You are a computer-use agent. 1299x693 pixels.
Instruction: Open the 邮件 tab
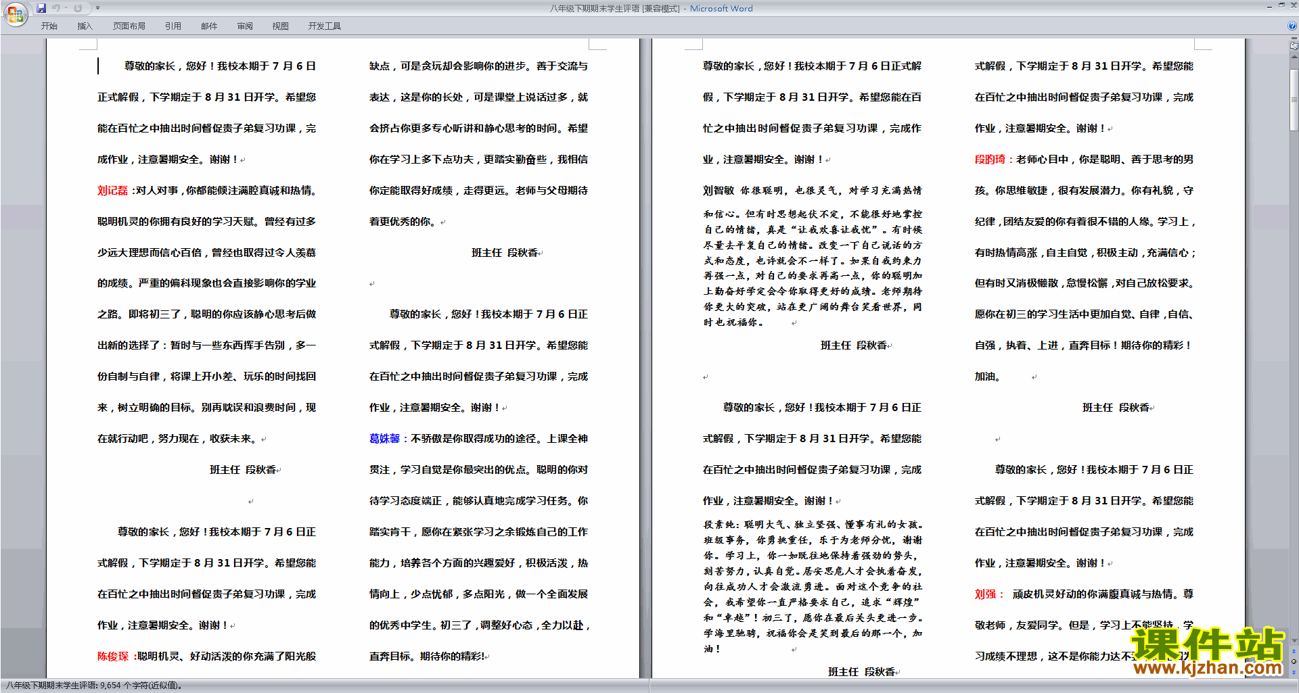[x=209, y=26]
